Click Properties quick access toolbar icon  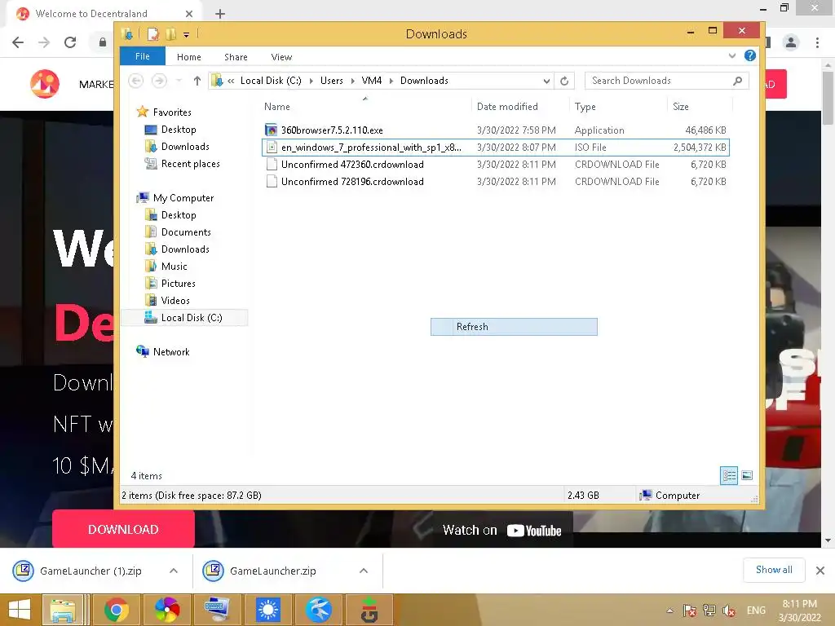(x=152, y=34)
